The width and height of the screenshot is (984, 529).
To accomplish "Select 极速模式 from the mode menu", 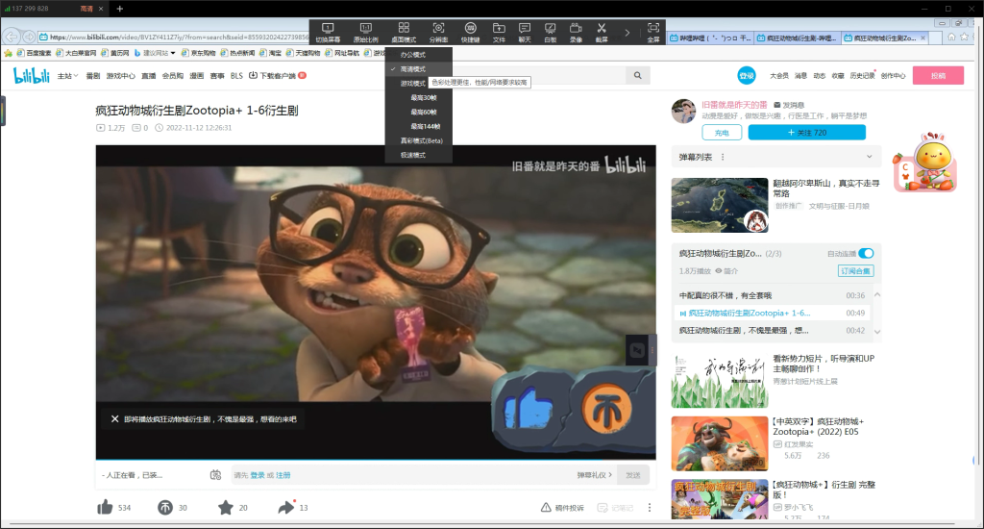I will pyautogui.click(x=413, y=155).
